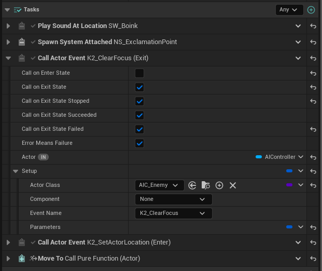Expand the Play Sound At Location task
This screenshot has width=322, height=271.
(8, 26)
